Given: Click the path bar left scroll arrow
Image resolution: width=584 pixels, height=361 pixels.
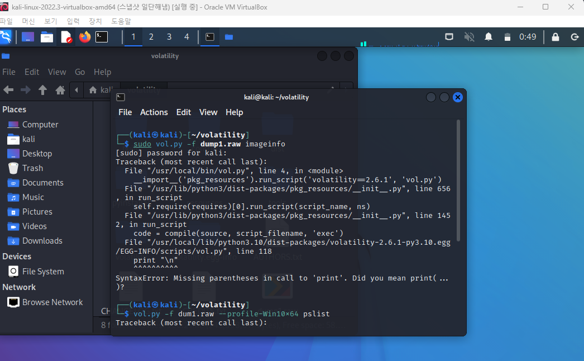Looking at the screenshot, I should click(x=76, y=90).
